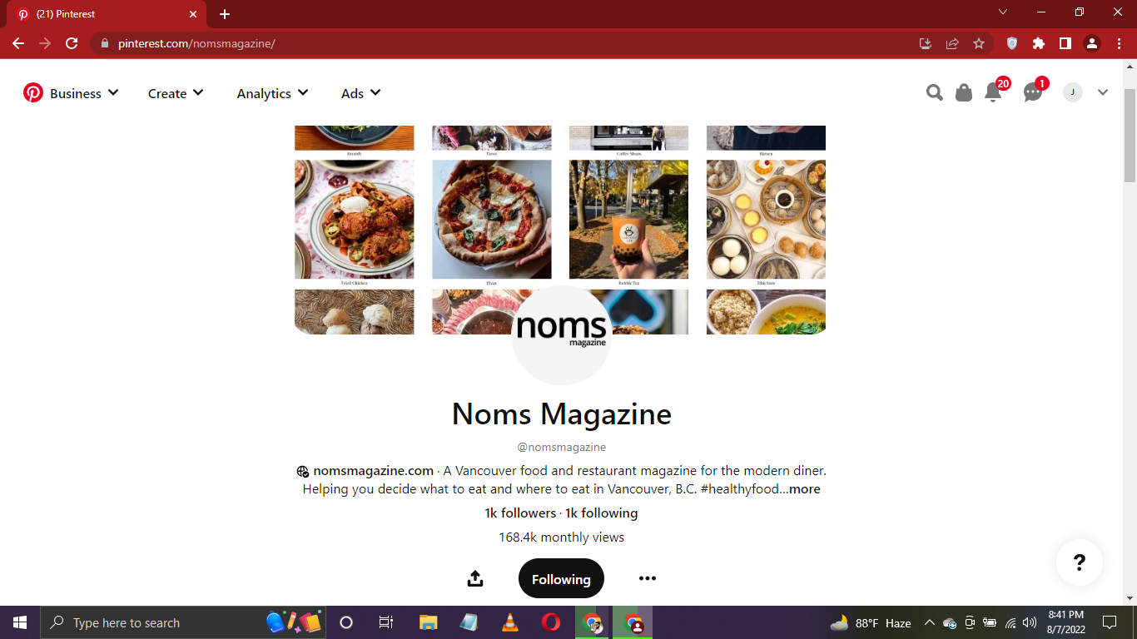Viewport: 1137px width, 639px height.
Task: Expand the Create dropdown menu
Action: pos(176,93)
